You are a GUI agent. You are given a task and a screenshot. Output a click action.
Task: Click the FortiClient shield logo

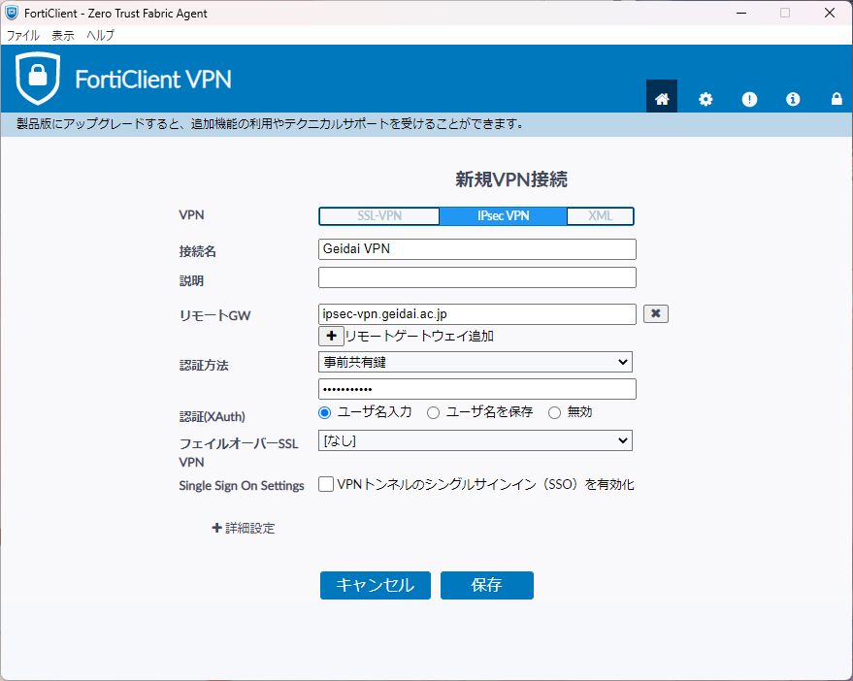pos(38,79)
